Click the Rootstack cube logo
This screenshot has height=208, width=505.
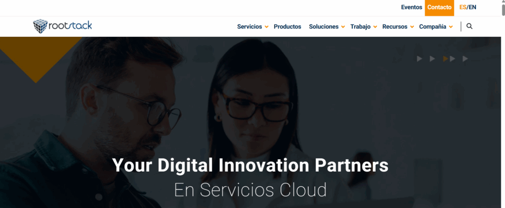(x=40, y=27)
